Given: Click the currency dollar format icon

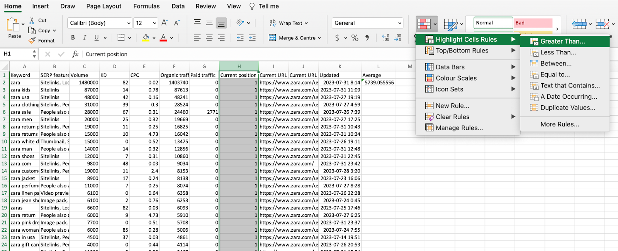Looking at the screenshot, I should click(337, 38).
